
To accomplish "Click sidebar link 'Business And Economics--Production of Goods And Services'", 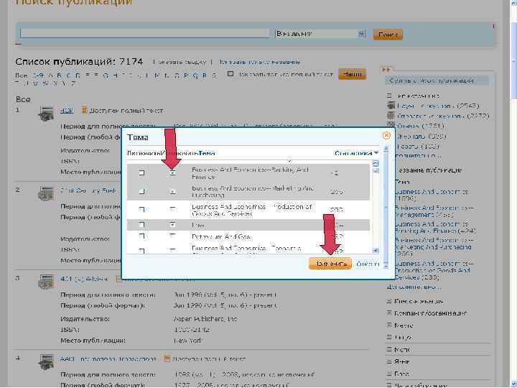I will point(434,271).
